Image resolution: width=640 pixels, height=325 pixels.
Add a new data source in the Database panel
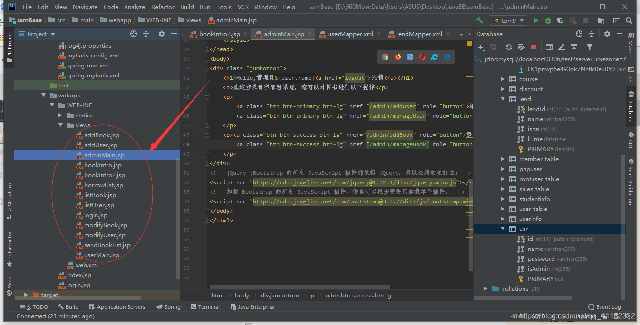pyautogui.click(x=481, y=47)
